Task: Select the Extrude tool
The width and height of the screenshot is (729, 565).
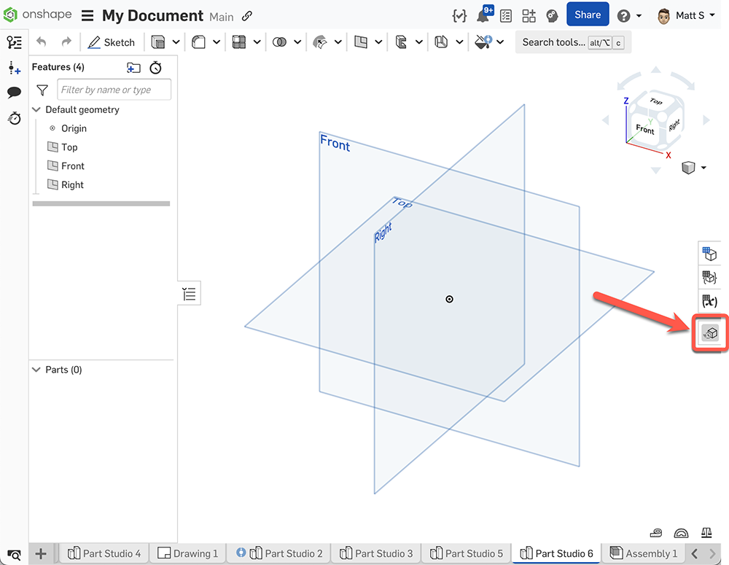Action: pyautogui.click(x=158, y=42)
